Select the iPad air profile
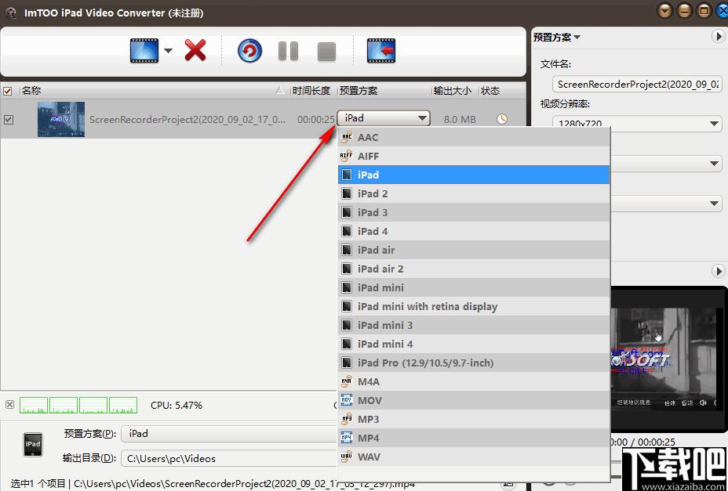728x491 pixels. 474,250
